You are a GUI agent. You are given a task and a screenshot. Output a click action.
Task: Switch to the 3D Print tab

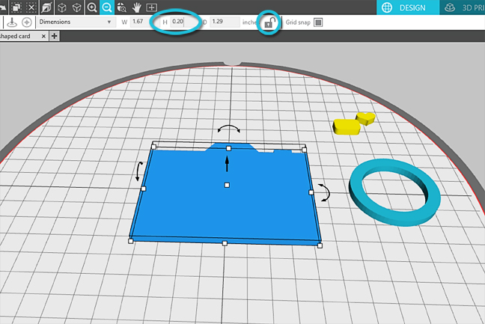click(x=463, y=7)
